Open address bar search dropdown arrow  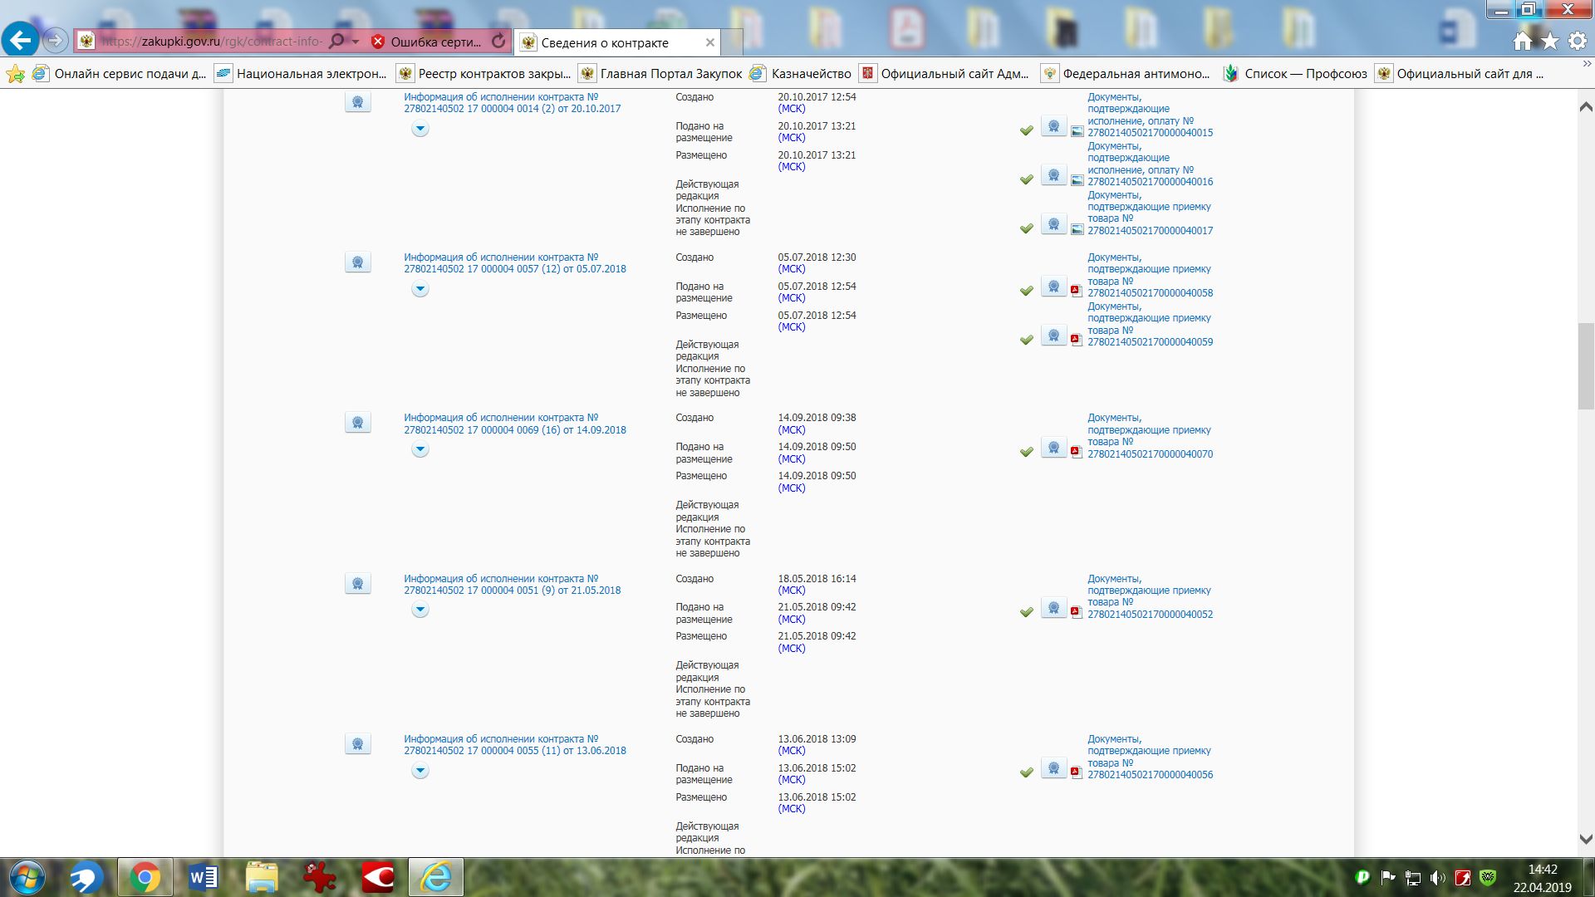pyautogui.click(x=356, y=41)
